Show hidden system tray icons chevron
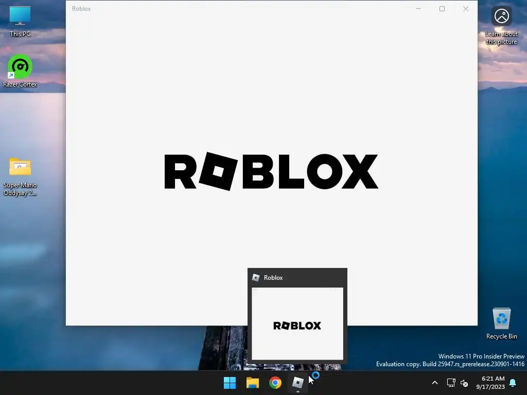527x395 pixels. [x=434, y=383]
